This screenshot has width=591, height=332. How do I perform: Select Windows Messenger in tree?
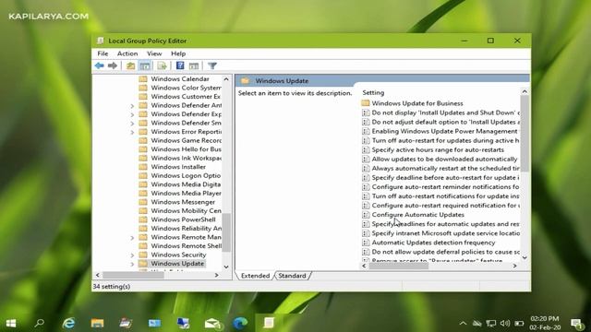[x=183, y=202]
